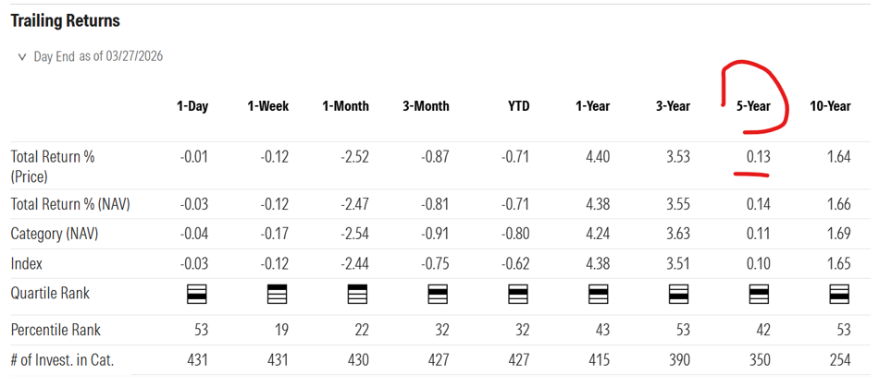Click the 5-Year quartile rank icon
Screen dimensions: 879x387
(x=759, y=295)
